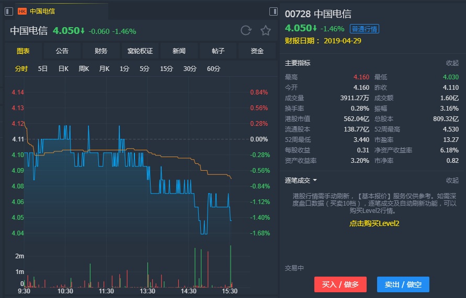Select the 30分 interval
Viewport: 466px width, 298px height.
190,69
